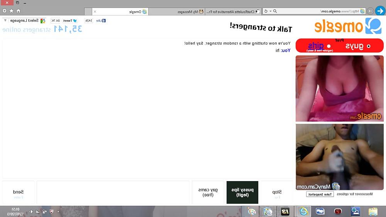Image resolution: width=386 pixels, height=217 pixels.
Task: Switch to the My Messages tab
Action: (176, 12)
